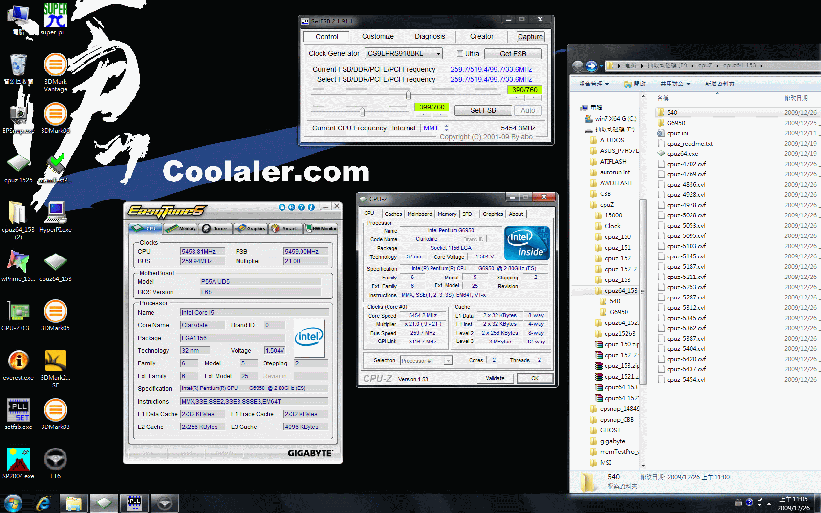Click the 名稱 column header in Explorer
The width and height of the screenshot is (821, 513).
tap(663, 98)
